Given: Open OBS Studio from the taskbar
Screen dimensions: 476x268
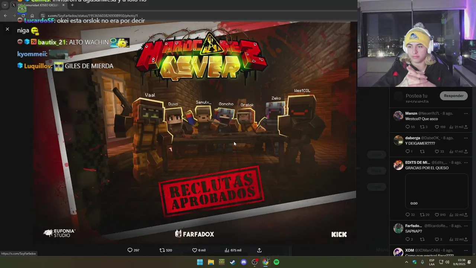Looking at the screenshot, I should [254, 262].
